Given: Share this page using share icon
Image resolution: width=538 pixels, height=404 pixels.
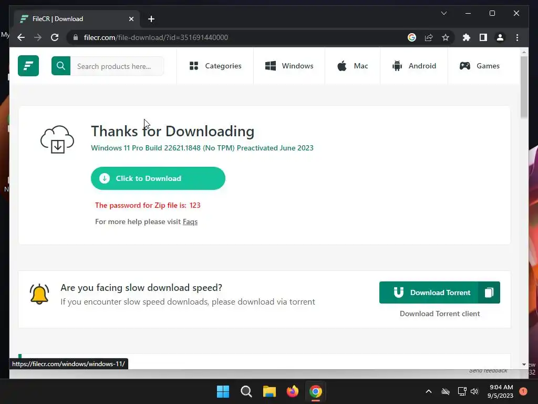Looking at the screenshot, I should [429, 37].
